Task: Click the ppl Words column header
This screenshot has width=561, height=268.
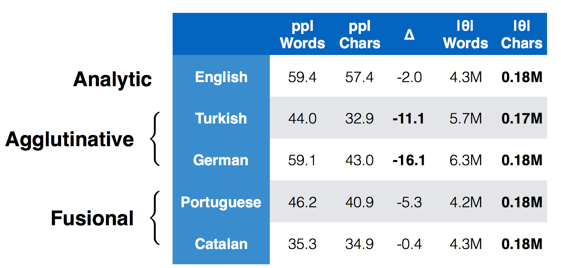Action: tap(302, 35)
